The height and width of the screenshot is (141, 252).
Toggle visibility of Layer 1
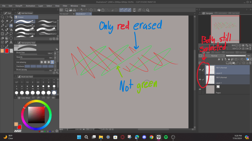coord(200,80)
